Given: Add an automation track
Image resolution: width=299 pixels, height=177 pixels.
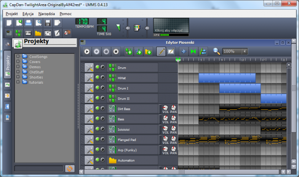Looking at the screenshot, I should click(x=148, y=51).
